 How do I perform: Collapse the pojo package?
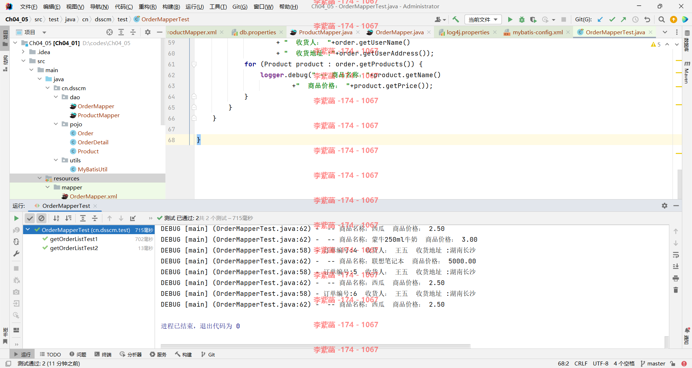[56, 124]
